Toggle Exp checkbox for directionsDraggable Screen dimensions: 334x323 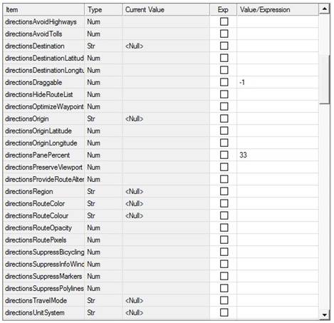[x=224, y=82]
